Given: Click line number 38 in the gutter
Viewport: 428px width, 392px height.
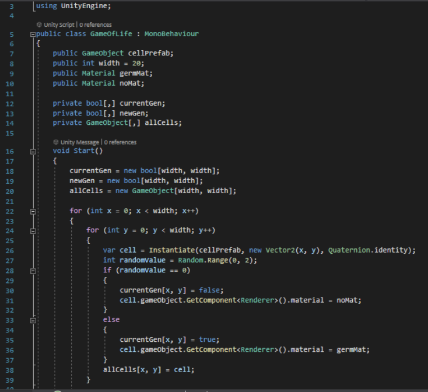Looking at the screenshot, I should [x=9, y=370].
